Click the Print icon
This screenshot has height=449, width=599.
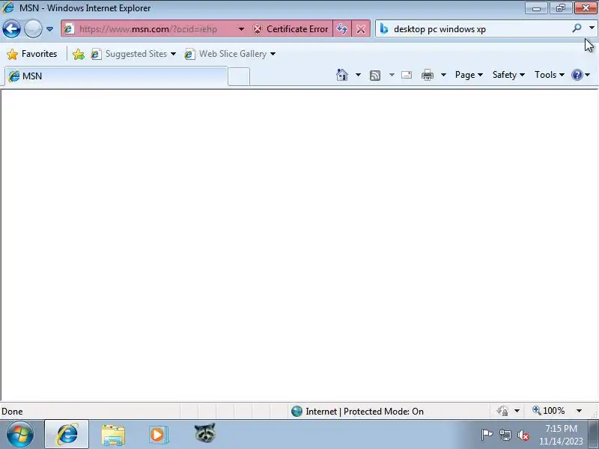[428, 75]
